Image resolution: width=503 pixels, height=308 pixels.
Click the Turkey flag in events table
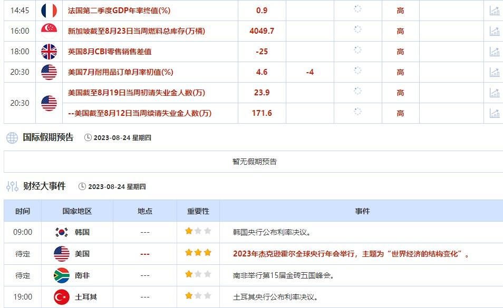click(62, 297)
